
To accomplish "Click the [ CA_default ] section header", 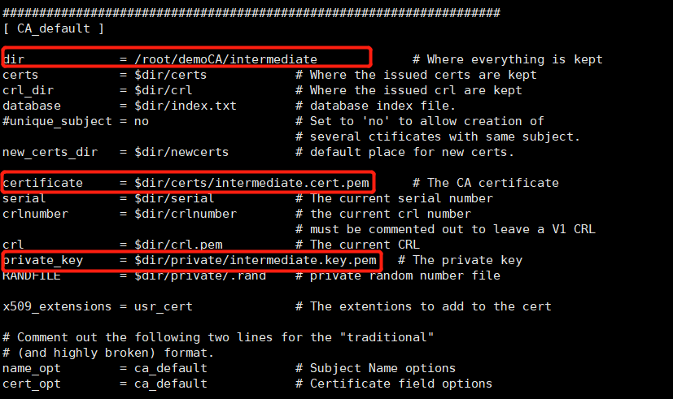I will pos(54,28).
